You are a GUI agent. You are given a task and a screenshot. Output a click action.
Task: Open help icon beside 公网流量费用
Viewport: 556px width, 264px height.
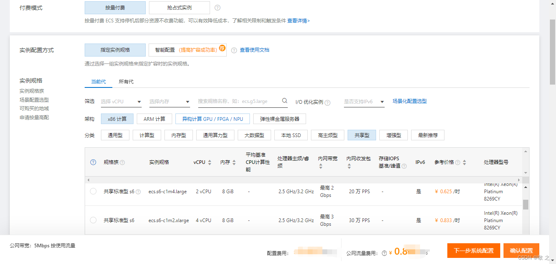pyautogui.click(x=384, y=253)
